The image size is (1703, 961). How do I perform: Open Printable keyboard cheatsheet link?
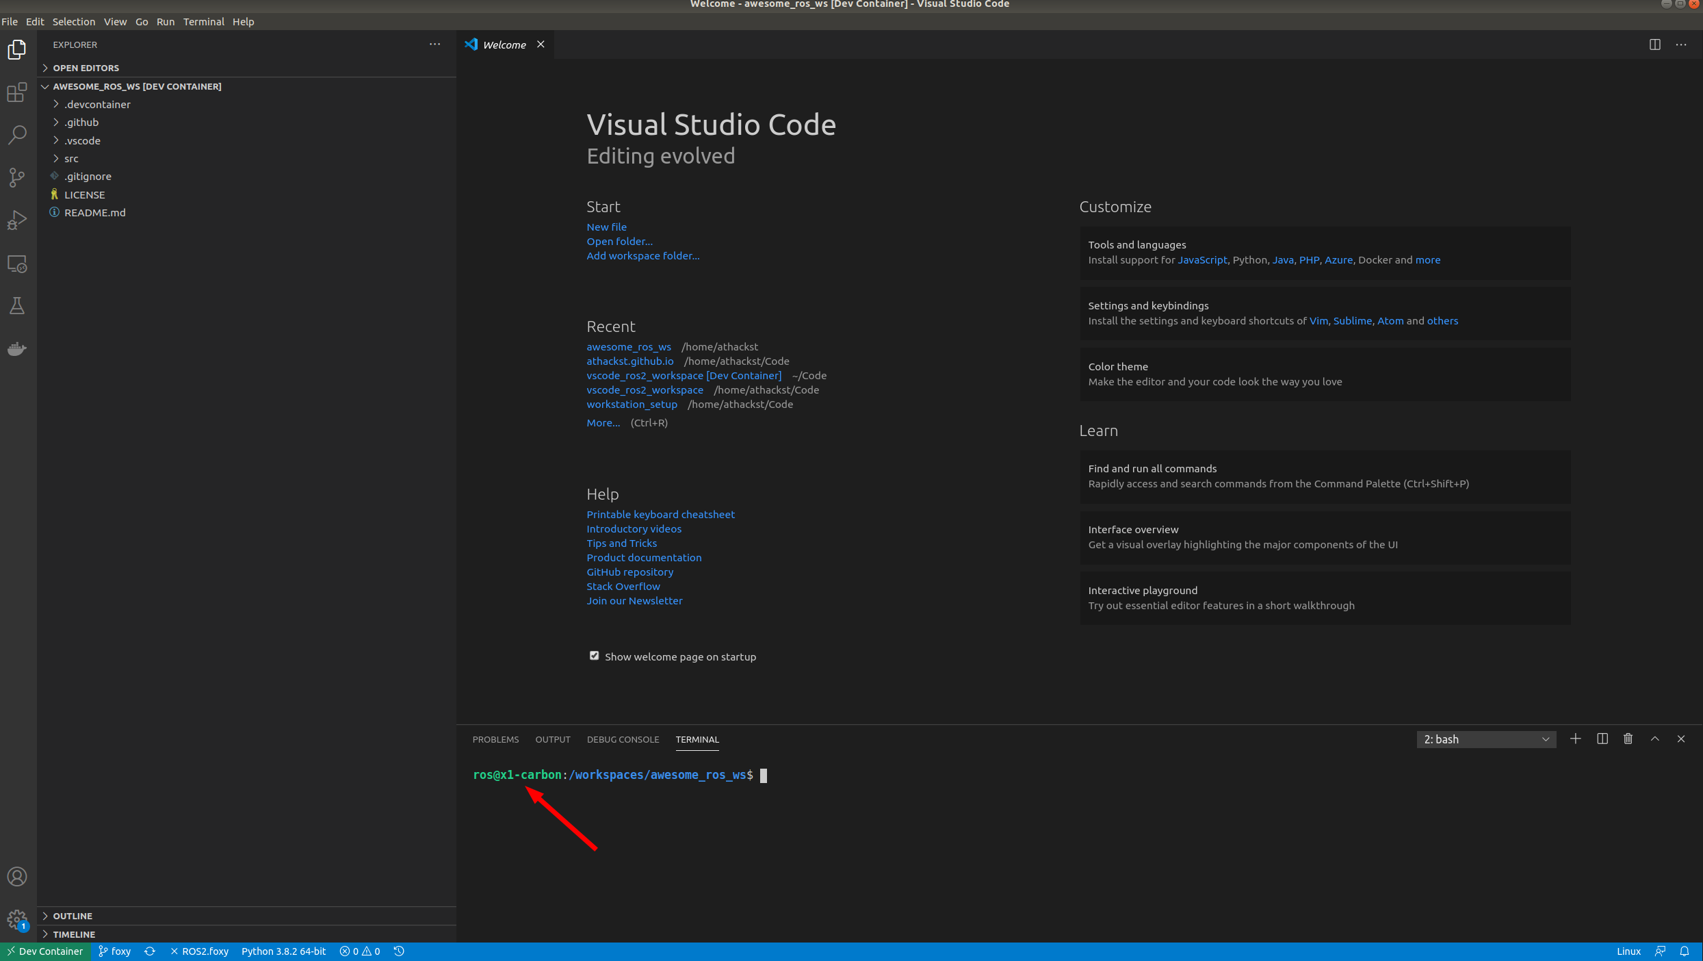pos(660,514)
